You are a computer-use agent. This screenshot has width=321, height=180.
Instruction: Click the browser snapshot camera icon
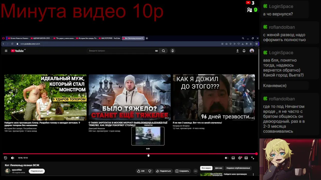226,44
